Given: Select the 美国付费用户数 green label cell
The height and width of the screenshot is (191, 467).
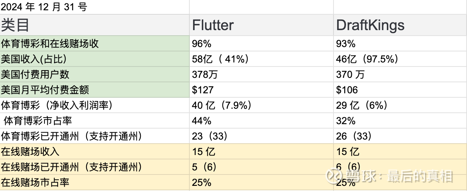Looking at the screenshot, I should 95,75.
